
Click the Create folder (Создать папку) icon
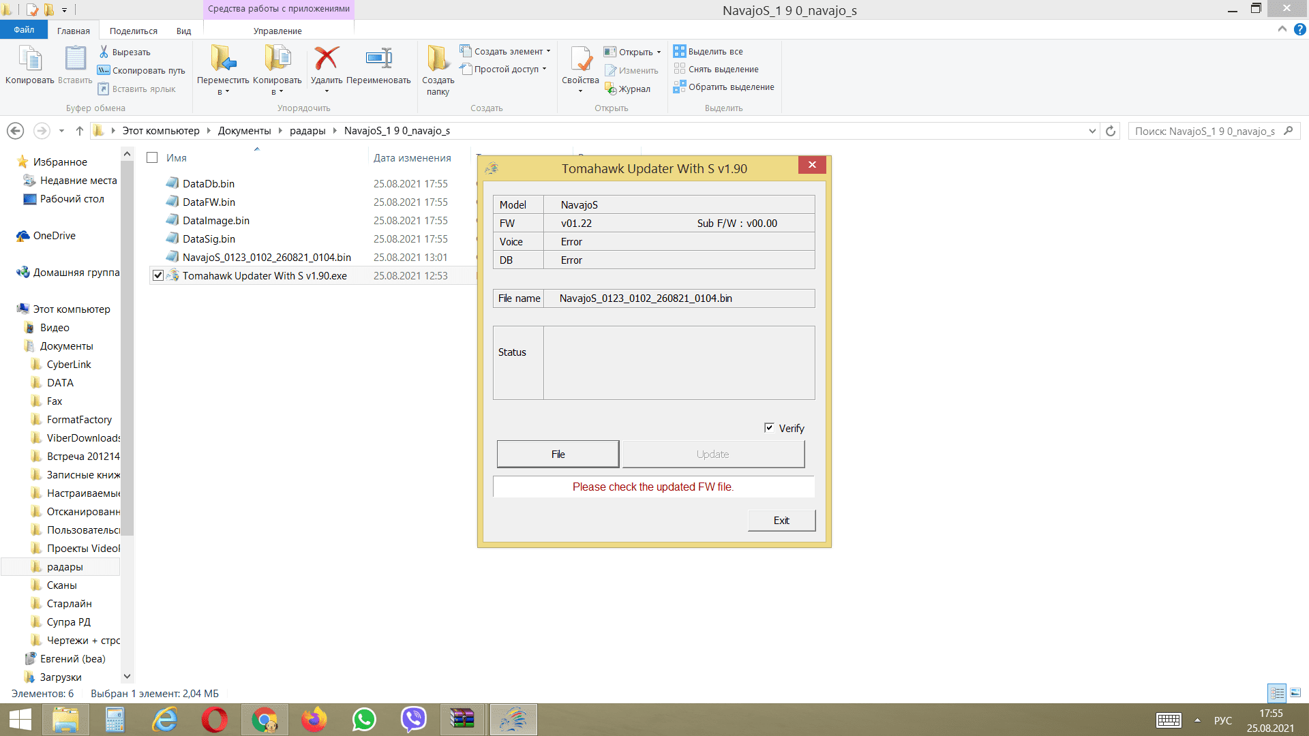click(x=438, y=59)
